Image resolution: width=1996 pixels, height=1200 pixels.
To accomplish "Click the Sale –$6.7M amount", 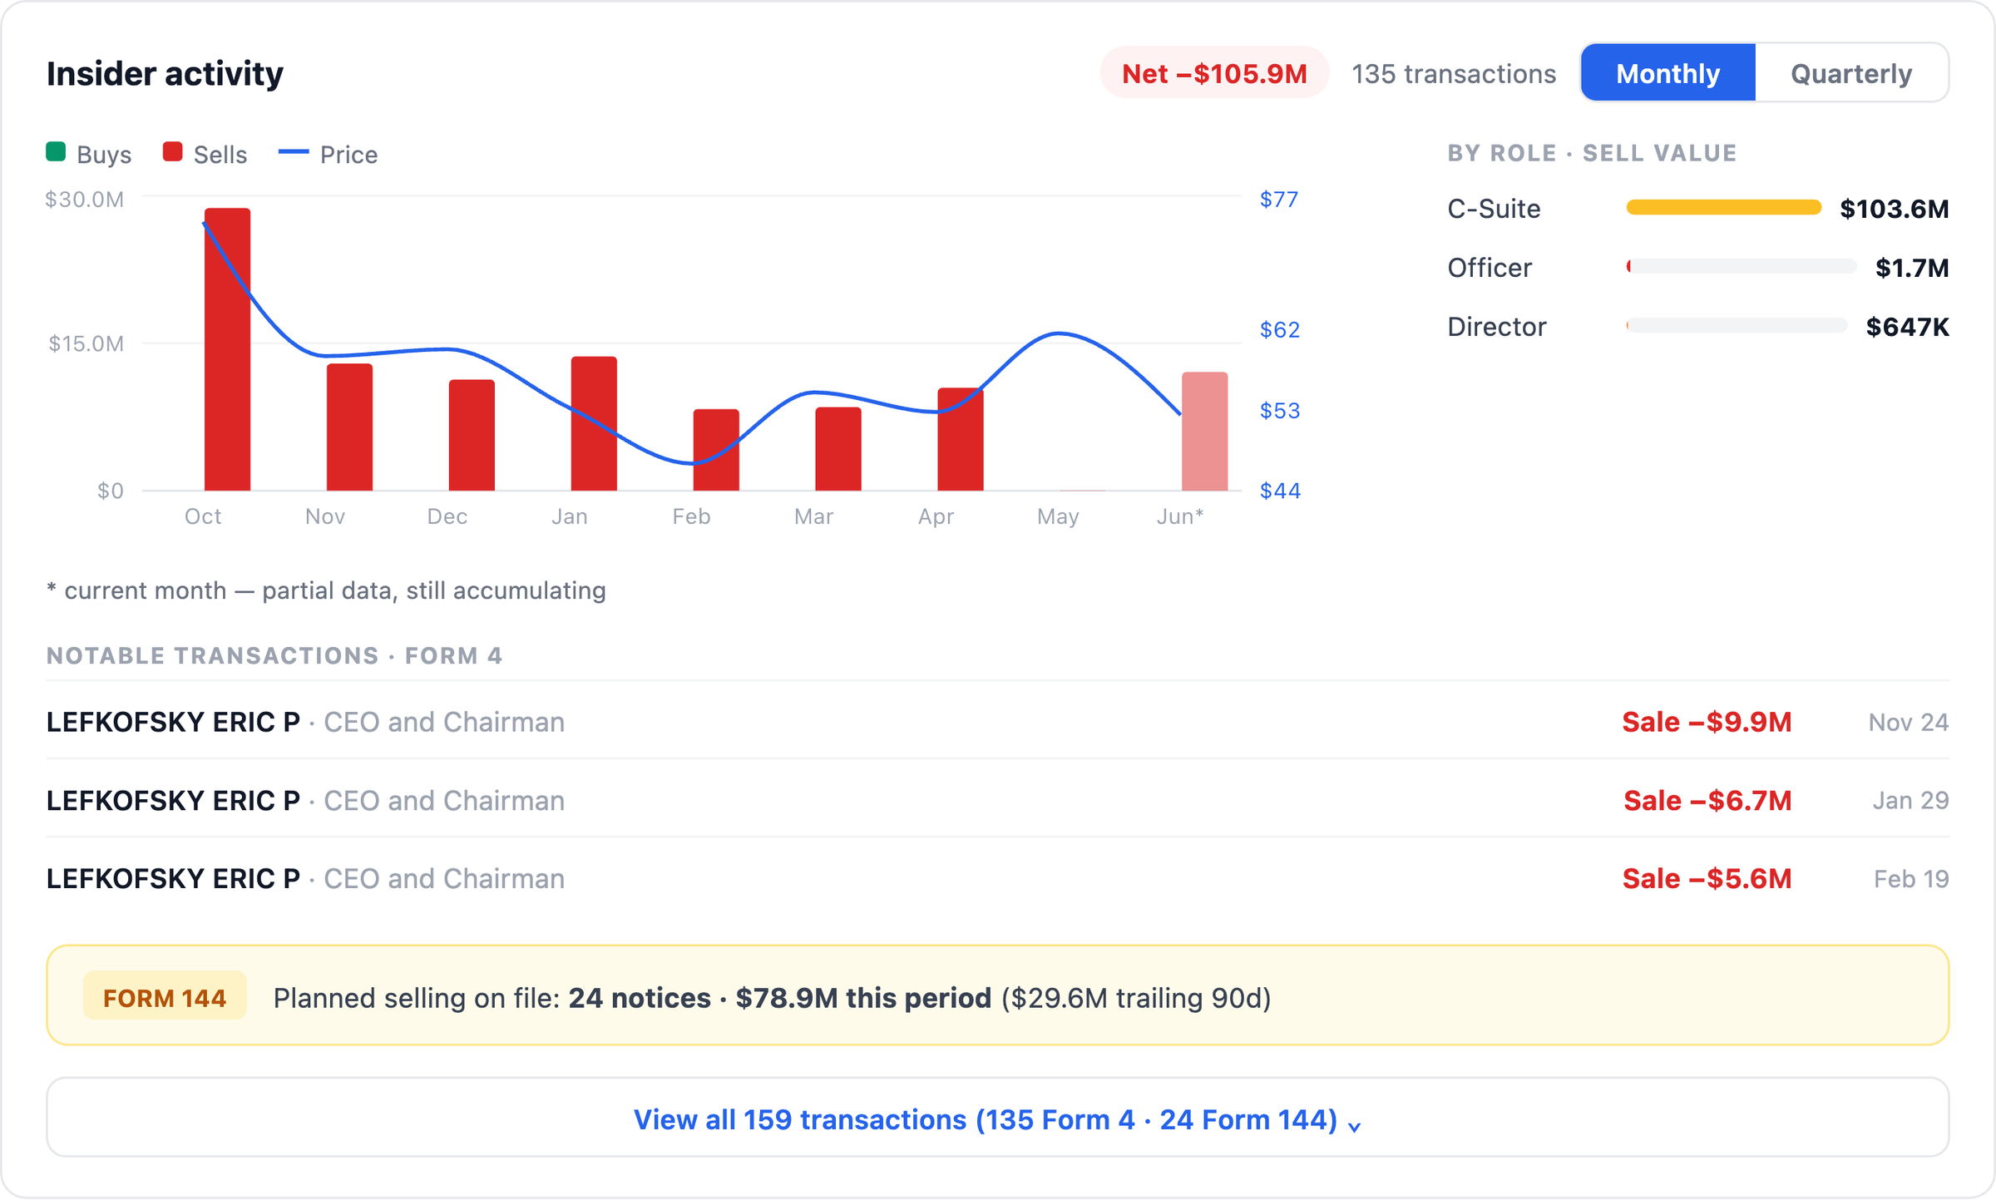I will click(x=1707, y=800).
